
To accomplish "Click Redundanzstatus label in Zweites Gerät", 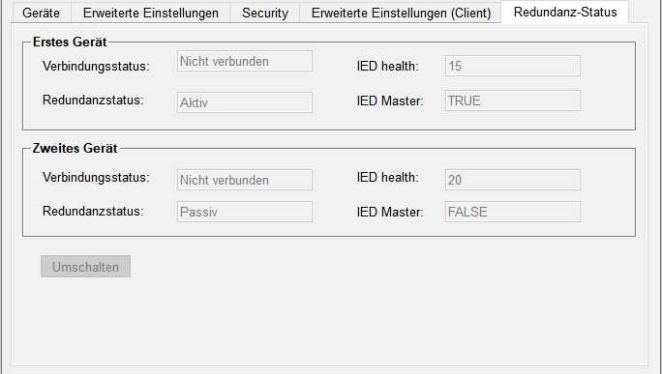I will [x=93, y=212].
